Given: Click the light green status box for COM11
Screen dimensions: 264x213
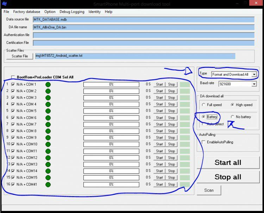Looking at the screenshot, I should click(185, 151).
